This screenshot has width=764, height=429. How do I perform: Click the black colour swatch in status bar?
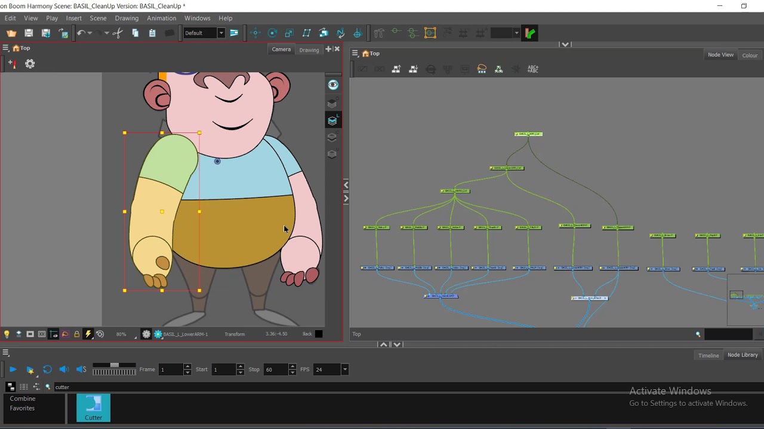coord(319,334)
